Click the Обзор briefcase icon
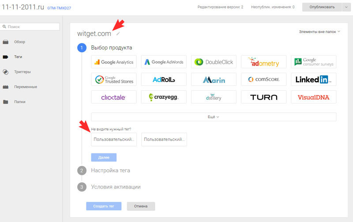353x222 pixels. point(6,42)
